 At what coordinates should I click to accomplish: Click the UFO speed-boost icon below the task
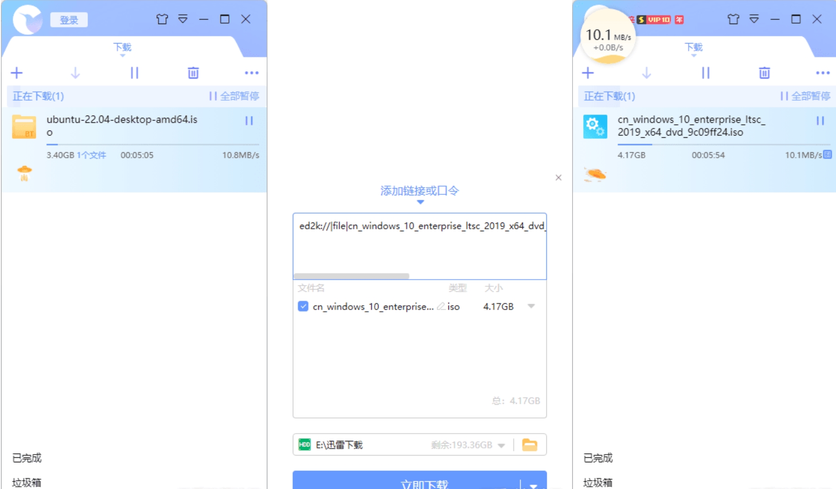[x=24, y=173]
